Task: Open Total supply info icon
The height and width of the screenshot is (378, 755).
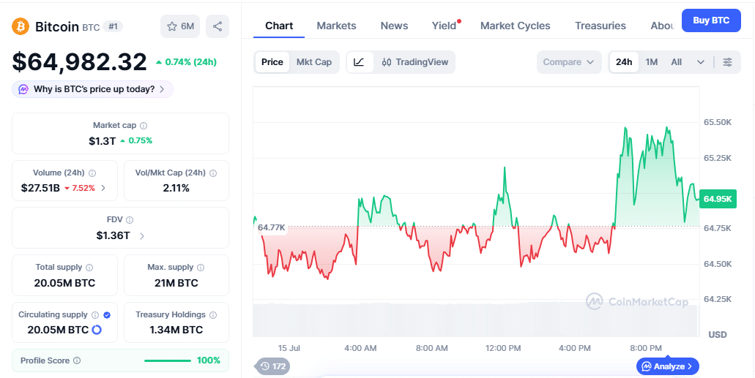Action: pyautogui.click(x=89, y=268)
